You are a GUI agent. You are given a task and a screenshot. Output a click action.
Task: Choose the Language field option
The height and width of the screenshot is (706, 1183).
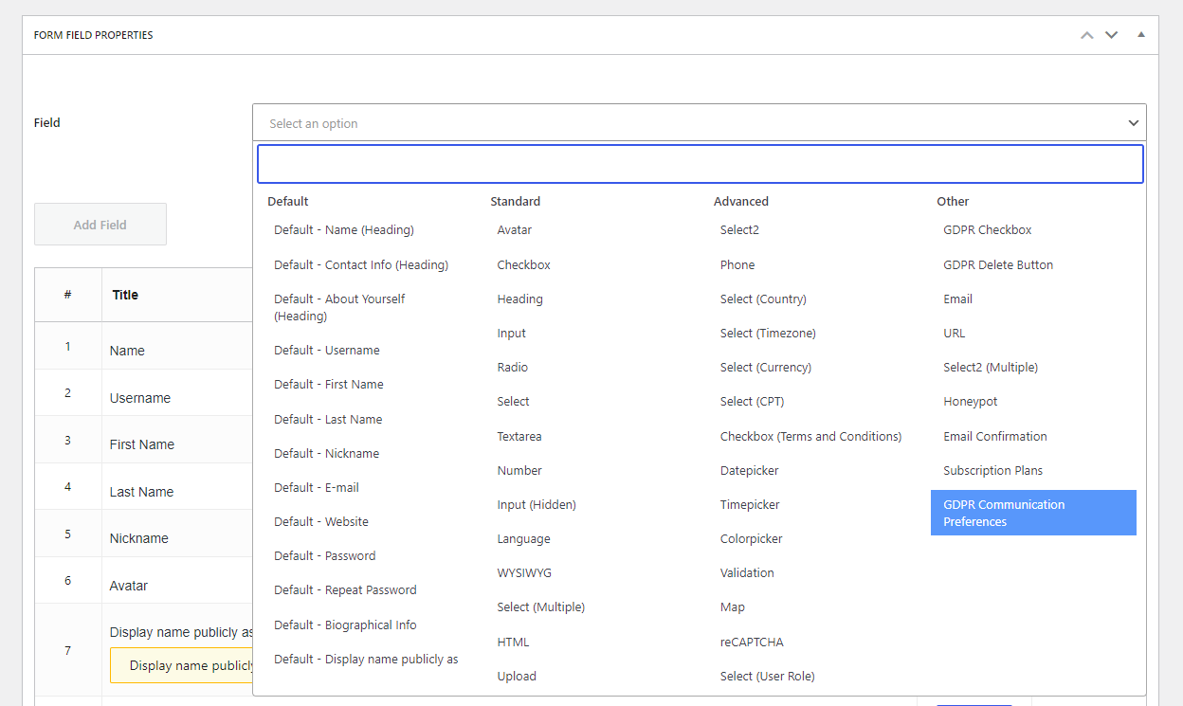(x=523, y=539)
